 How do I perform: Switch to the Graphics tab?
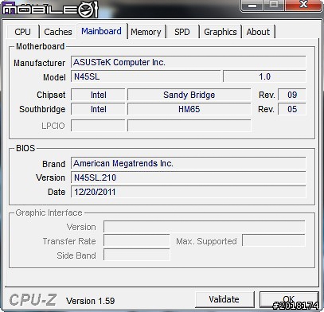coord(221,32)
